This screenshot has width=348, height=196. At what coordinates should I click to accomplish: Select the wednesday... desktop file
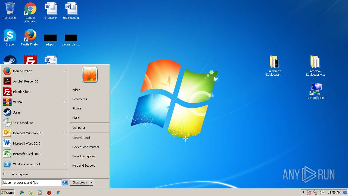coord(71,40)
